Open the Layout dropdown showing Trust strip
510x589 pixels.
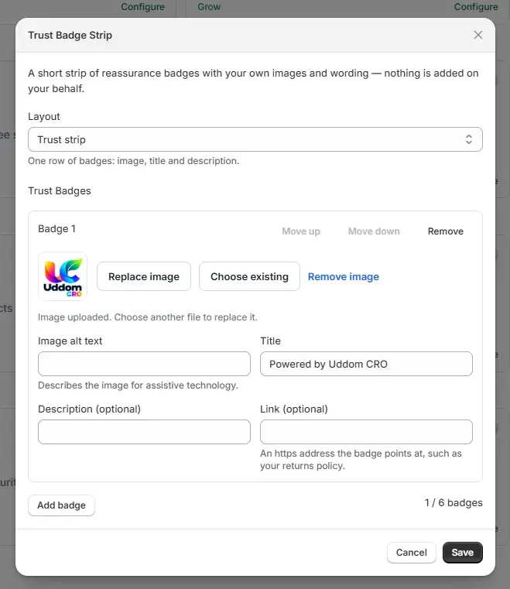tap(255, 139)
